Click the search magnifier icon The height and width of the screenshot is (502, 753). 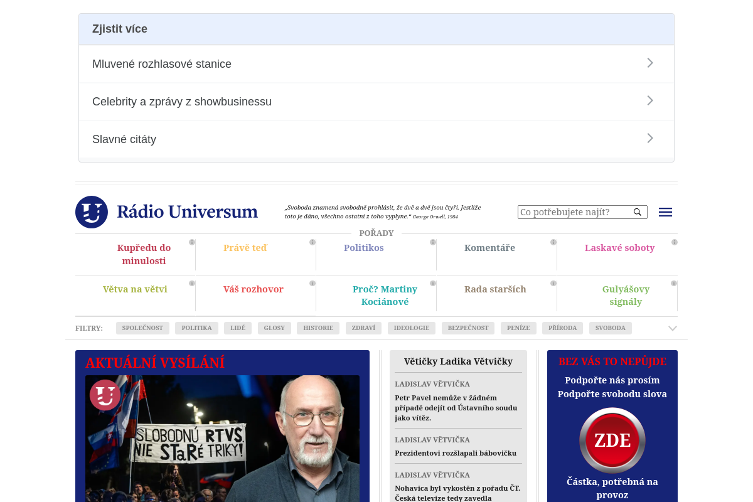click(x=638, y=212)
